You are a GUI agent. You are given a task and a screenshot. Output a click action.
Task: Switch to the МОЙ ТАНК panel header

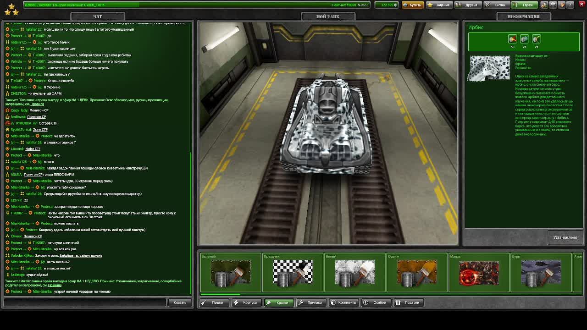(x=328, y=16)
